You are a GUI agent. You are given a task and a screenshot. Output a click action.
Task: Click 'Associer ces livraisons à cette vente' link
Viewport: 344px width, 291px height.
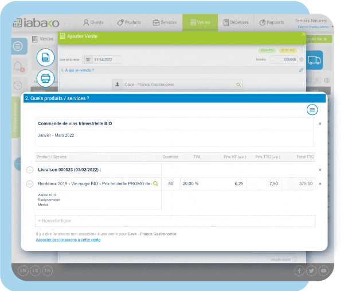68,240
